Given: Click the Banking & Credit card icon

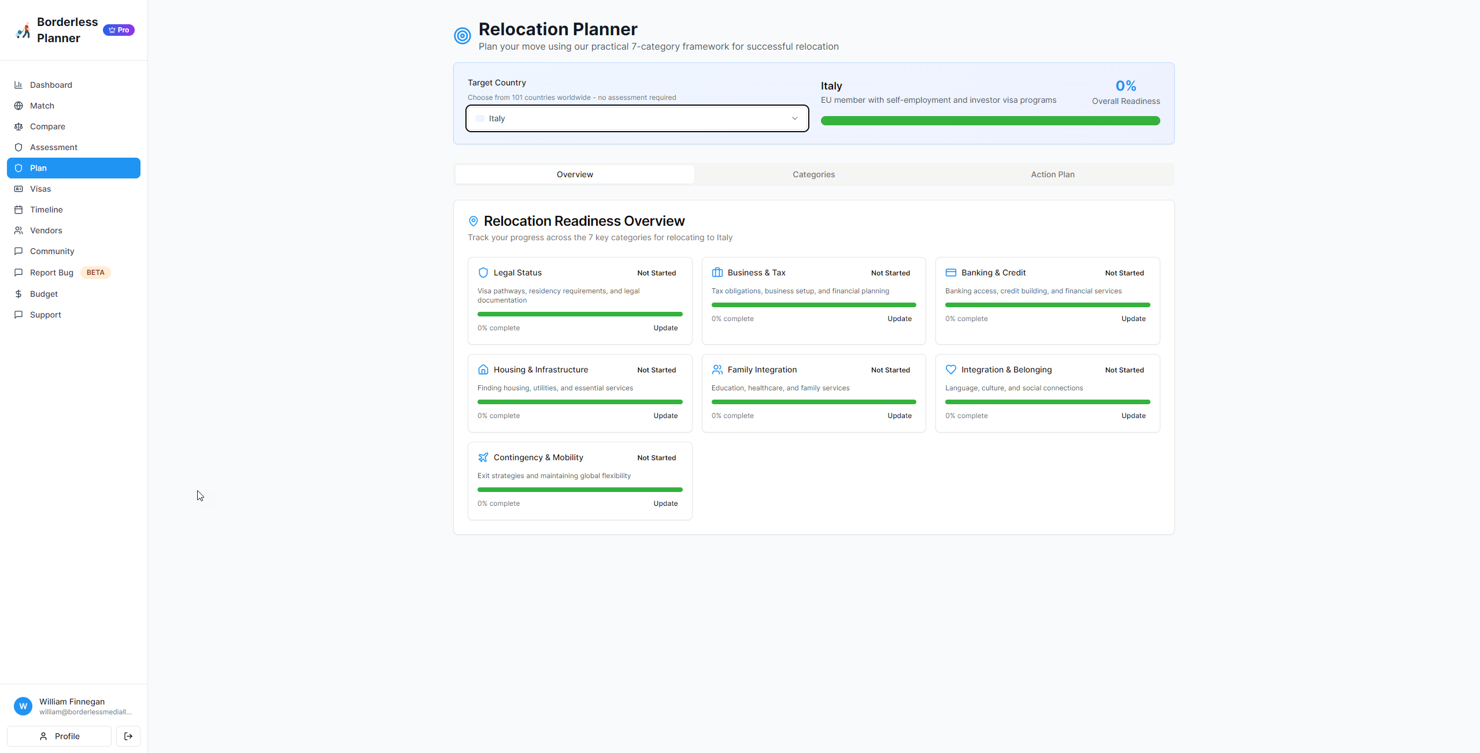Looking at the screenshot, I should (x=951, y=273).
